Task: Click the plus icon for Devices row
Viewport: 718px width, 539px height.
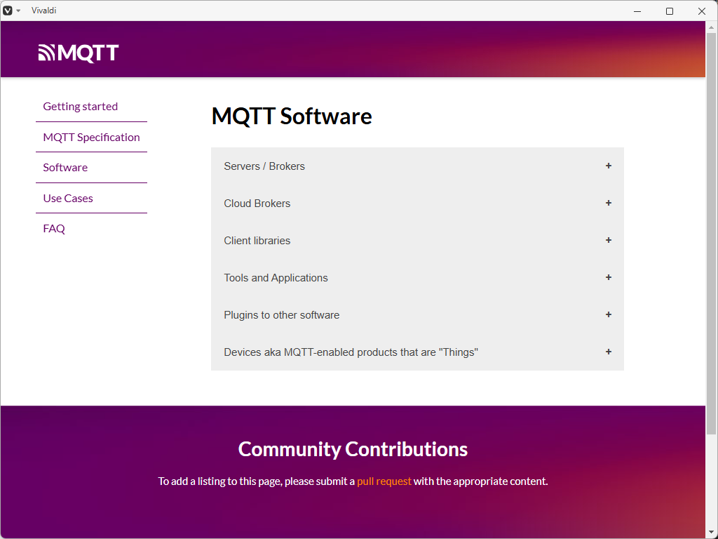Action: click(608, 351)
